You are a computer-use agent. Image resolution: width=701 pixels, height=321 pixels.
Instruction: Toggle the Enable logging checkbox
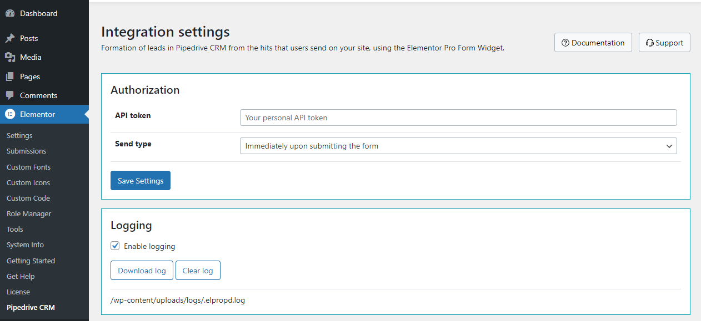point(115,246)
